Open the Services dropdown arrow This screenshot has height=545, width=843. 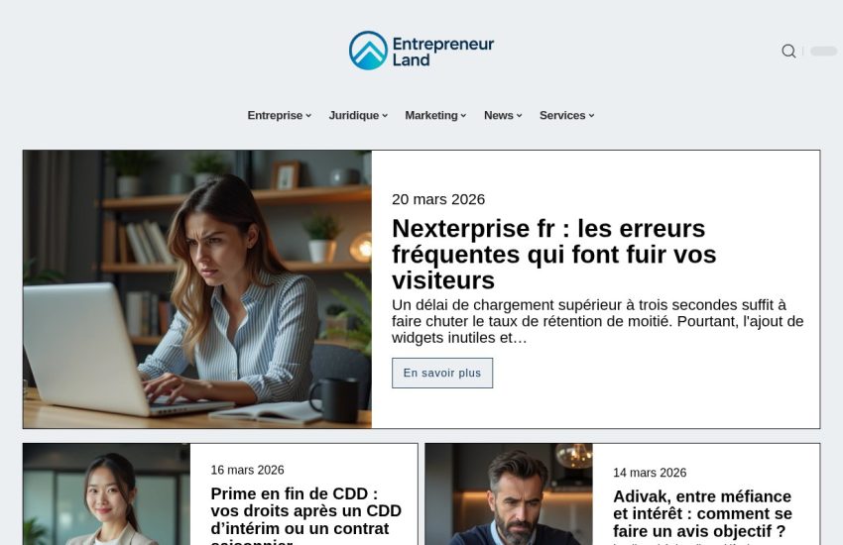click(591, 116)
